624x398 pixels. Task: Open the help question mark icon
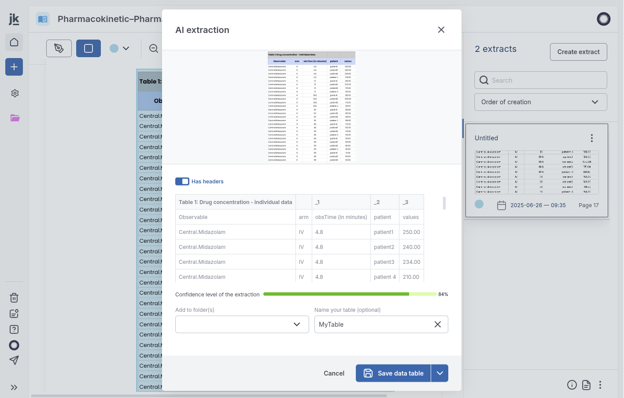14,329
